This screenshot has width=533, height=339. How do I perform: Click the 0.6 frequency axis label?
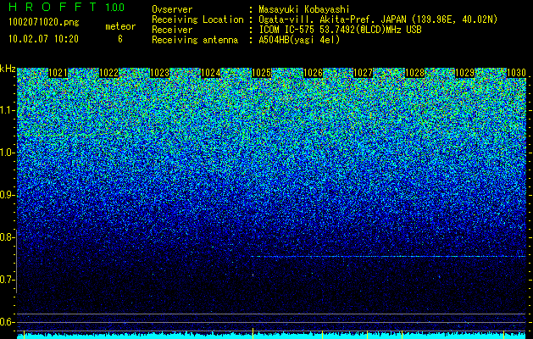click(7, 322)
